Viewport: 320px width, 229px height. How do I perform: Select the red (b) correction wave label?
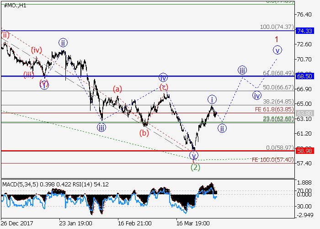tap(144, 133)
